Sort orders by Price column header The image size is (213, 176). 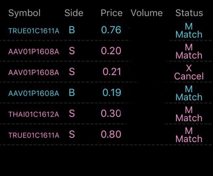(x=111, y=13)
